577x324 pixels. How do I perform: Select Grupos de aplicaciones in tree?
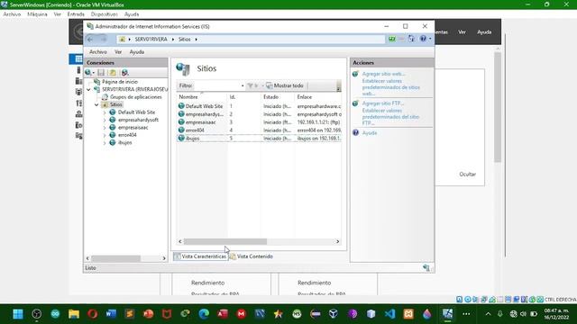coord(136,97)
